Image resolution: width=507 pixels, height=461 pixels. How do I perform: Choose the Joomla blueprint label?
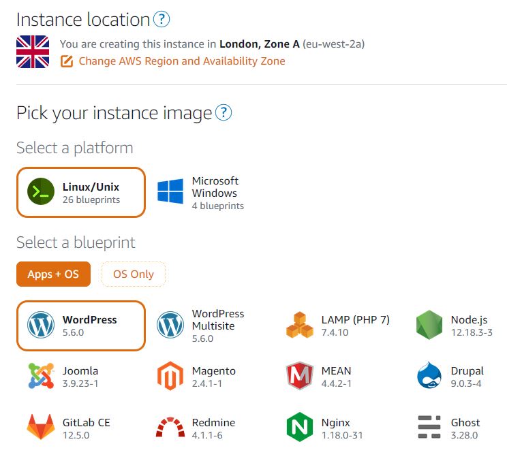[80, 371]
